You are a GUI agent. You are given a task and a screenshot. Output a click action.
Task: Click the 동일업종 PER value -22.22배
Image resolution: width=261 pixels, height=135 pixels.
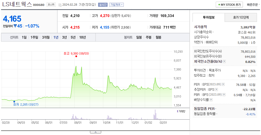click(x=249, y=109)
